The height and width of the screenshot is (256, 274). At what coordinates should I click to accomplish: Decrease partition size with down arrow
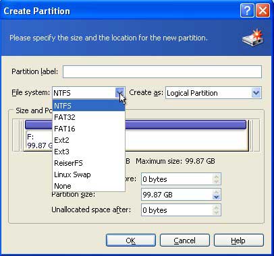[x=216, y=197]
